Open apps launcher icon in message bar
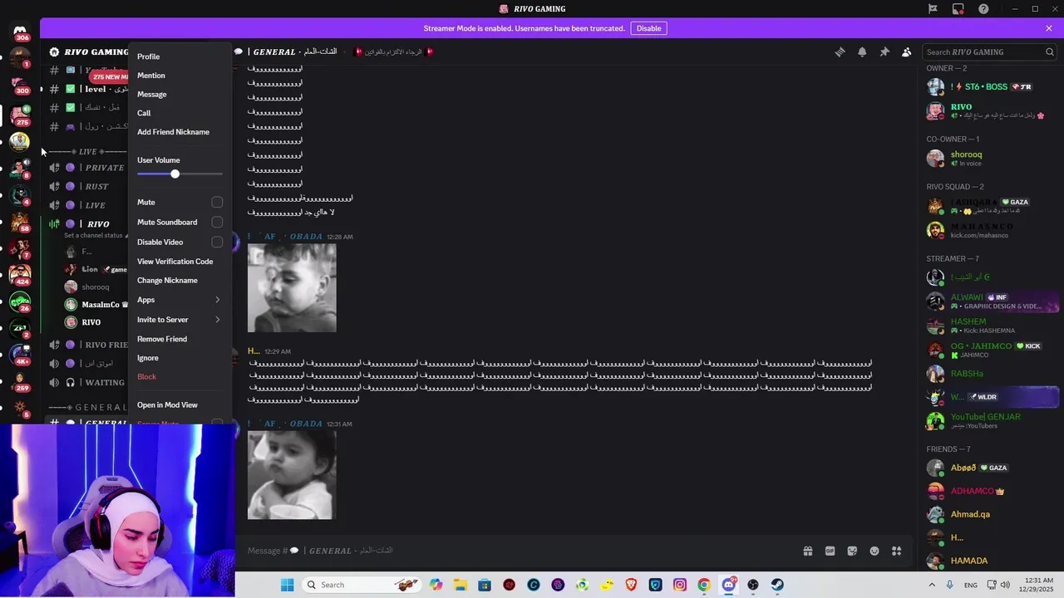 pos(897,551)
